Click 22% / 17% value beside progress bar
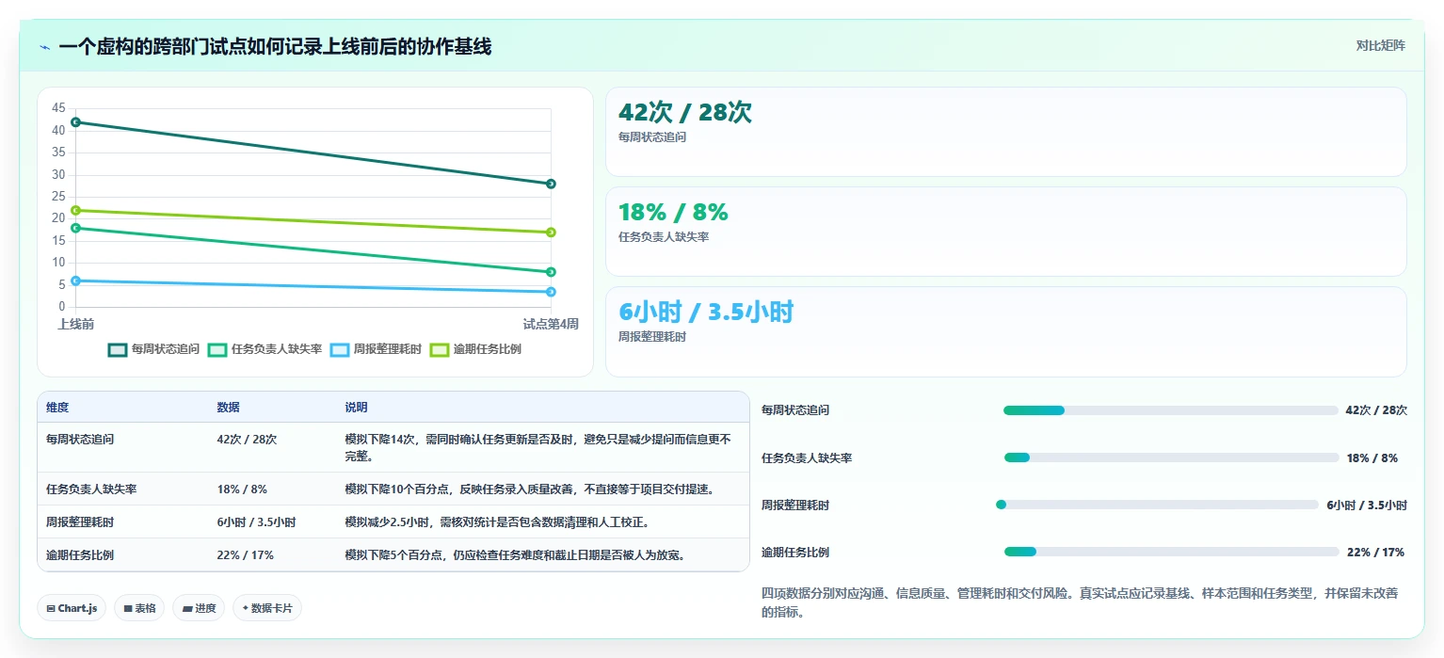1444x658 pixels. pos(1375,553)
